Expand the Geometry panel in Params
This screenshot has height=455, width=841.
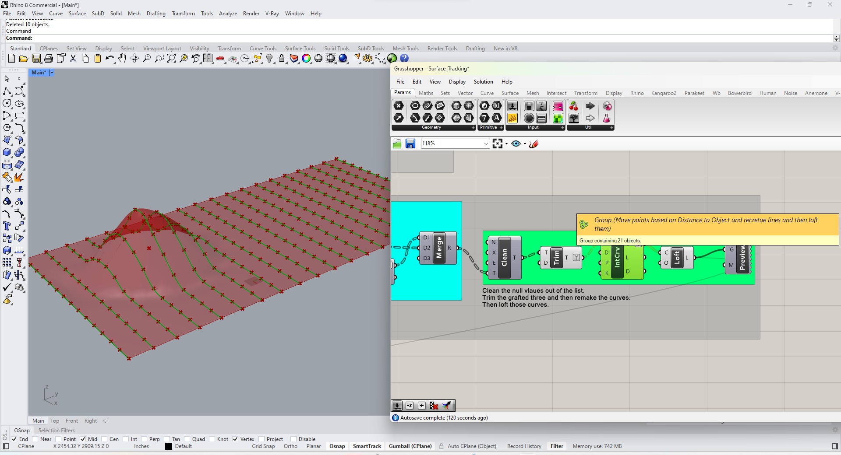coord(473,128)
